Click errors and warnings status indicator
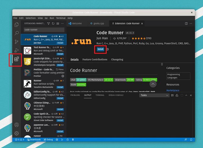Image resolution: width=203 pixels, height=148 pixels. point(20,140)
